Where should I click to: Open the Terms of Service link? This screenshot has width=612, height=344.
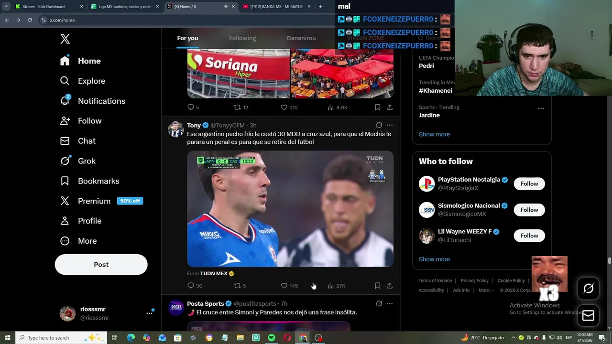(435, 281)
